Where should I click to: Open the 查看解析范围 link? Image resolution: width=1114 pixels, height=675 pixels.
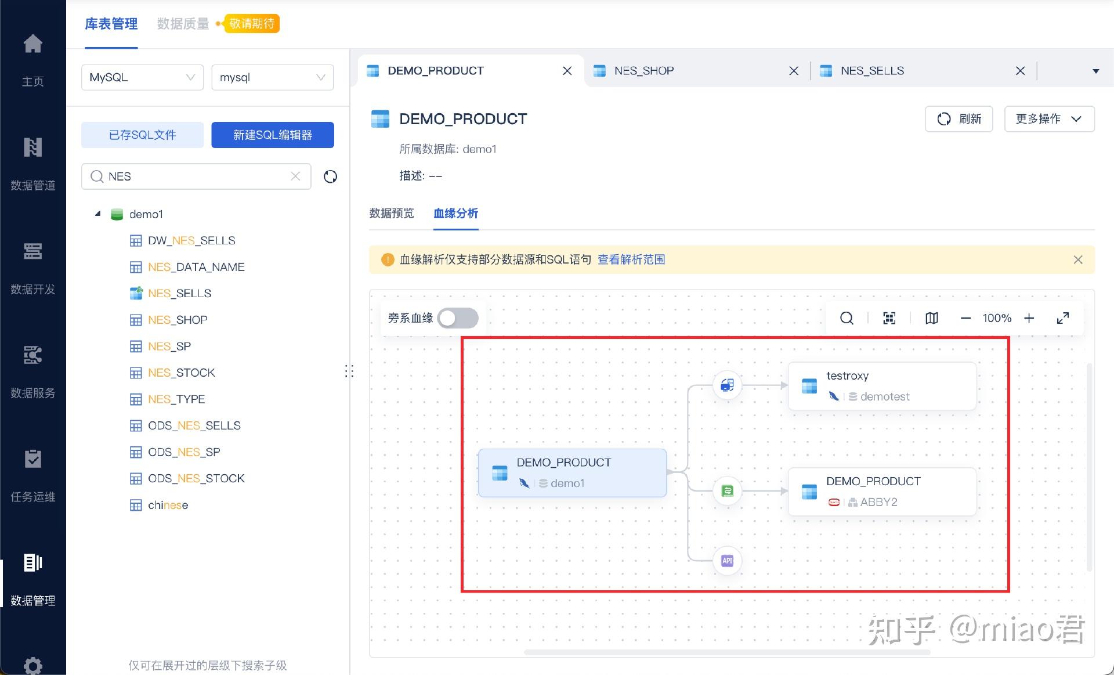631,259
